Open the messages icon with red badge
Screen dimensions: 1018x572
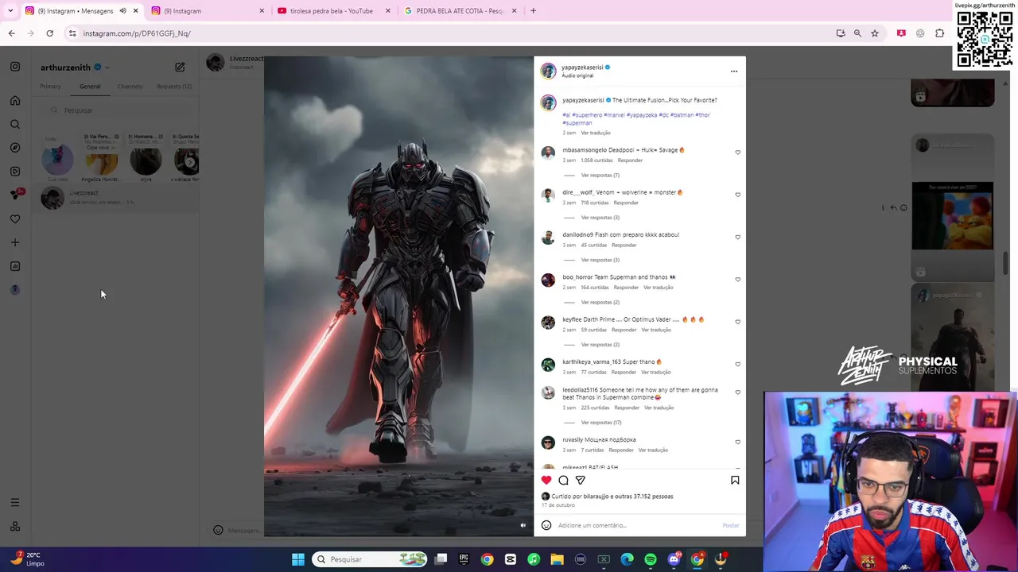coord(16,195)
